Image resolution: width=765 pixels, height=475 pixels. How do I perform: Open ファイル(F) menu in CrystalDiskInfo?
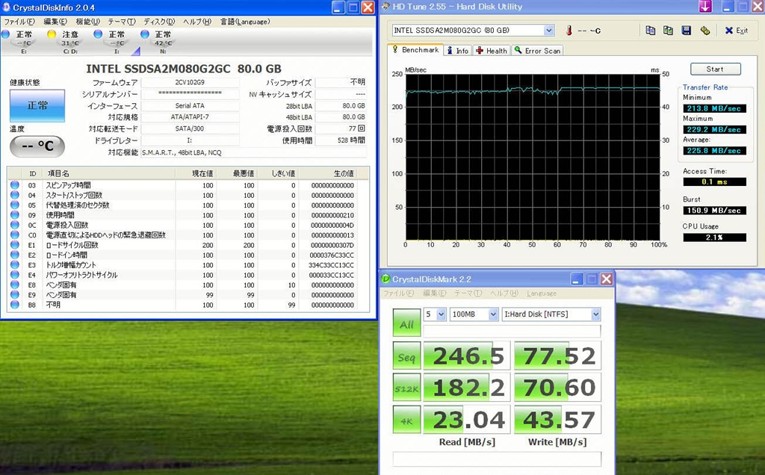19,22
